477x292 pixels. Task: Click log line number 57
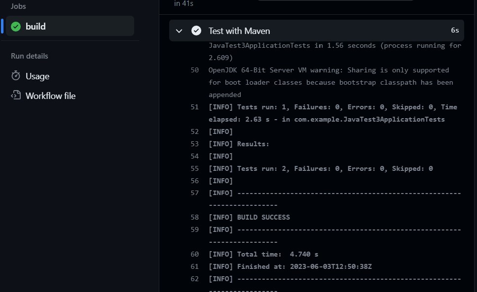195,193
